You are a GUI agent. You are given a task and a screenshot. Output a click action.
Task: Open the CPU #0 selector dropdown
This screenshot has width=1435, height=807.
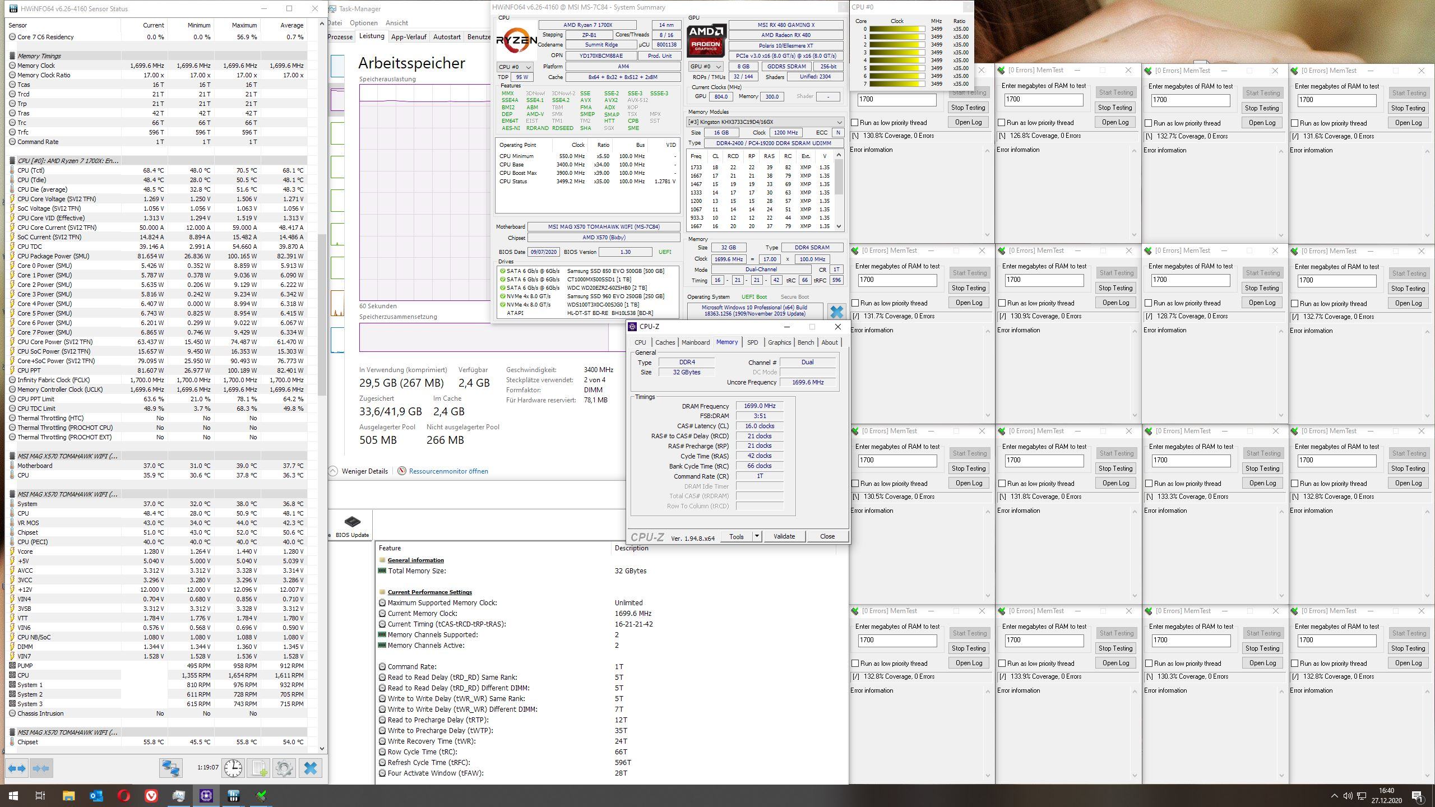pos(515,67)
